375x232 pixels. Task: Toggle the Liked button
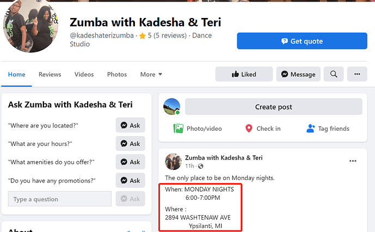243,75
